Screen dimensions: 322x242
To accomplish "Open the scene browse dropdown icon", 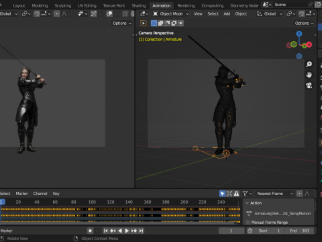I will pyautogui.click(x=267, y=5).
